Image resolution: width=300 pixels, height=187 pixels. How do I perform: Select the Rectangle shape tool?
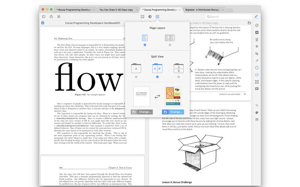point(257,75)
